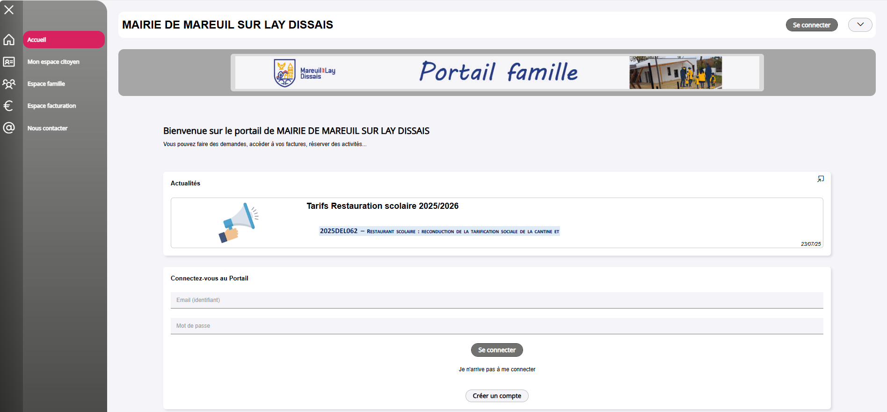This screenshot has height=412, width=887.
Task: Open Espace facturation menu item
Action: coord(51,106)
